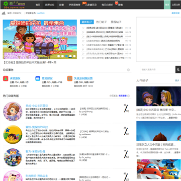
Task: Open the 搜索 item in the top nav
Action: coord(120,5)
